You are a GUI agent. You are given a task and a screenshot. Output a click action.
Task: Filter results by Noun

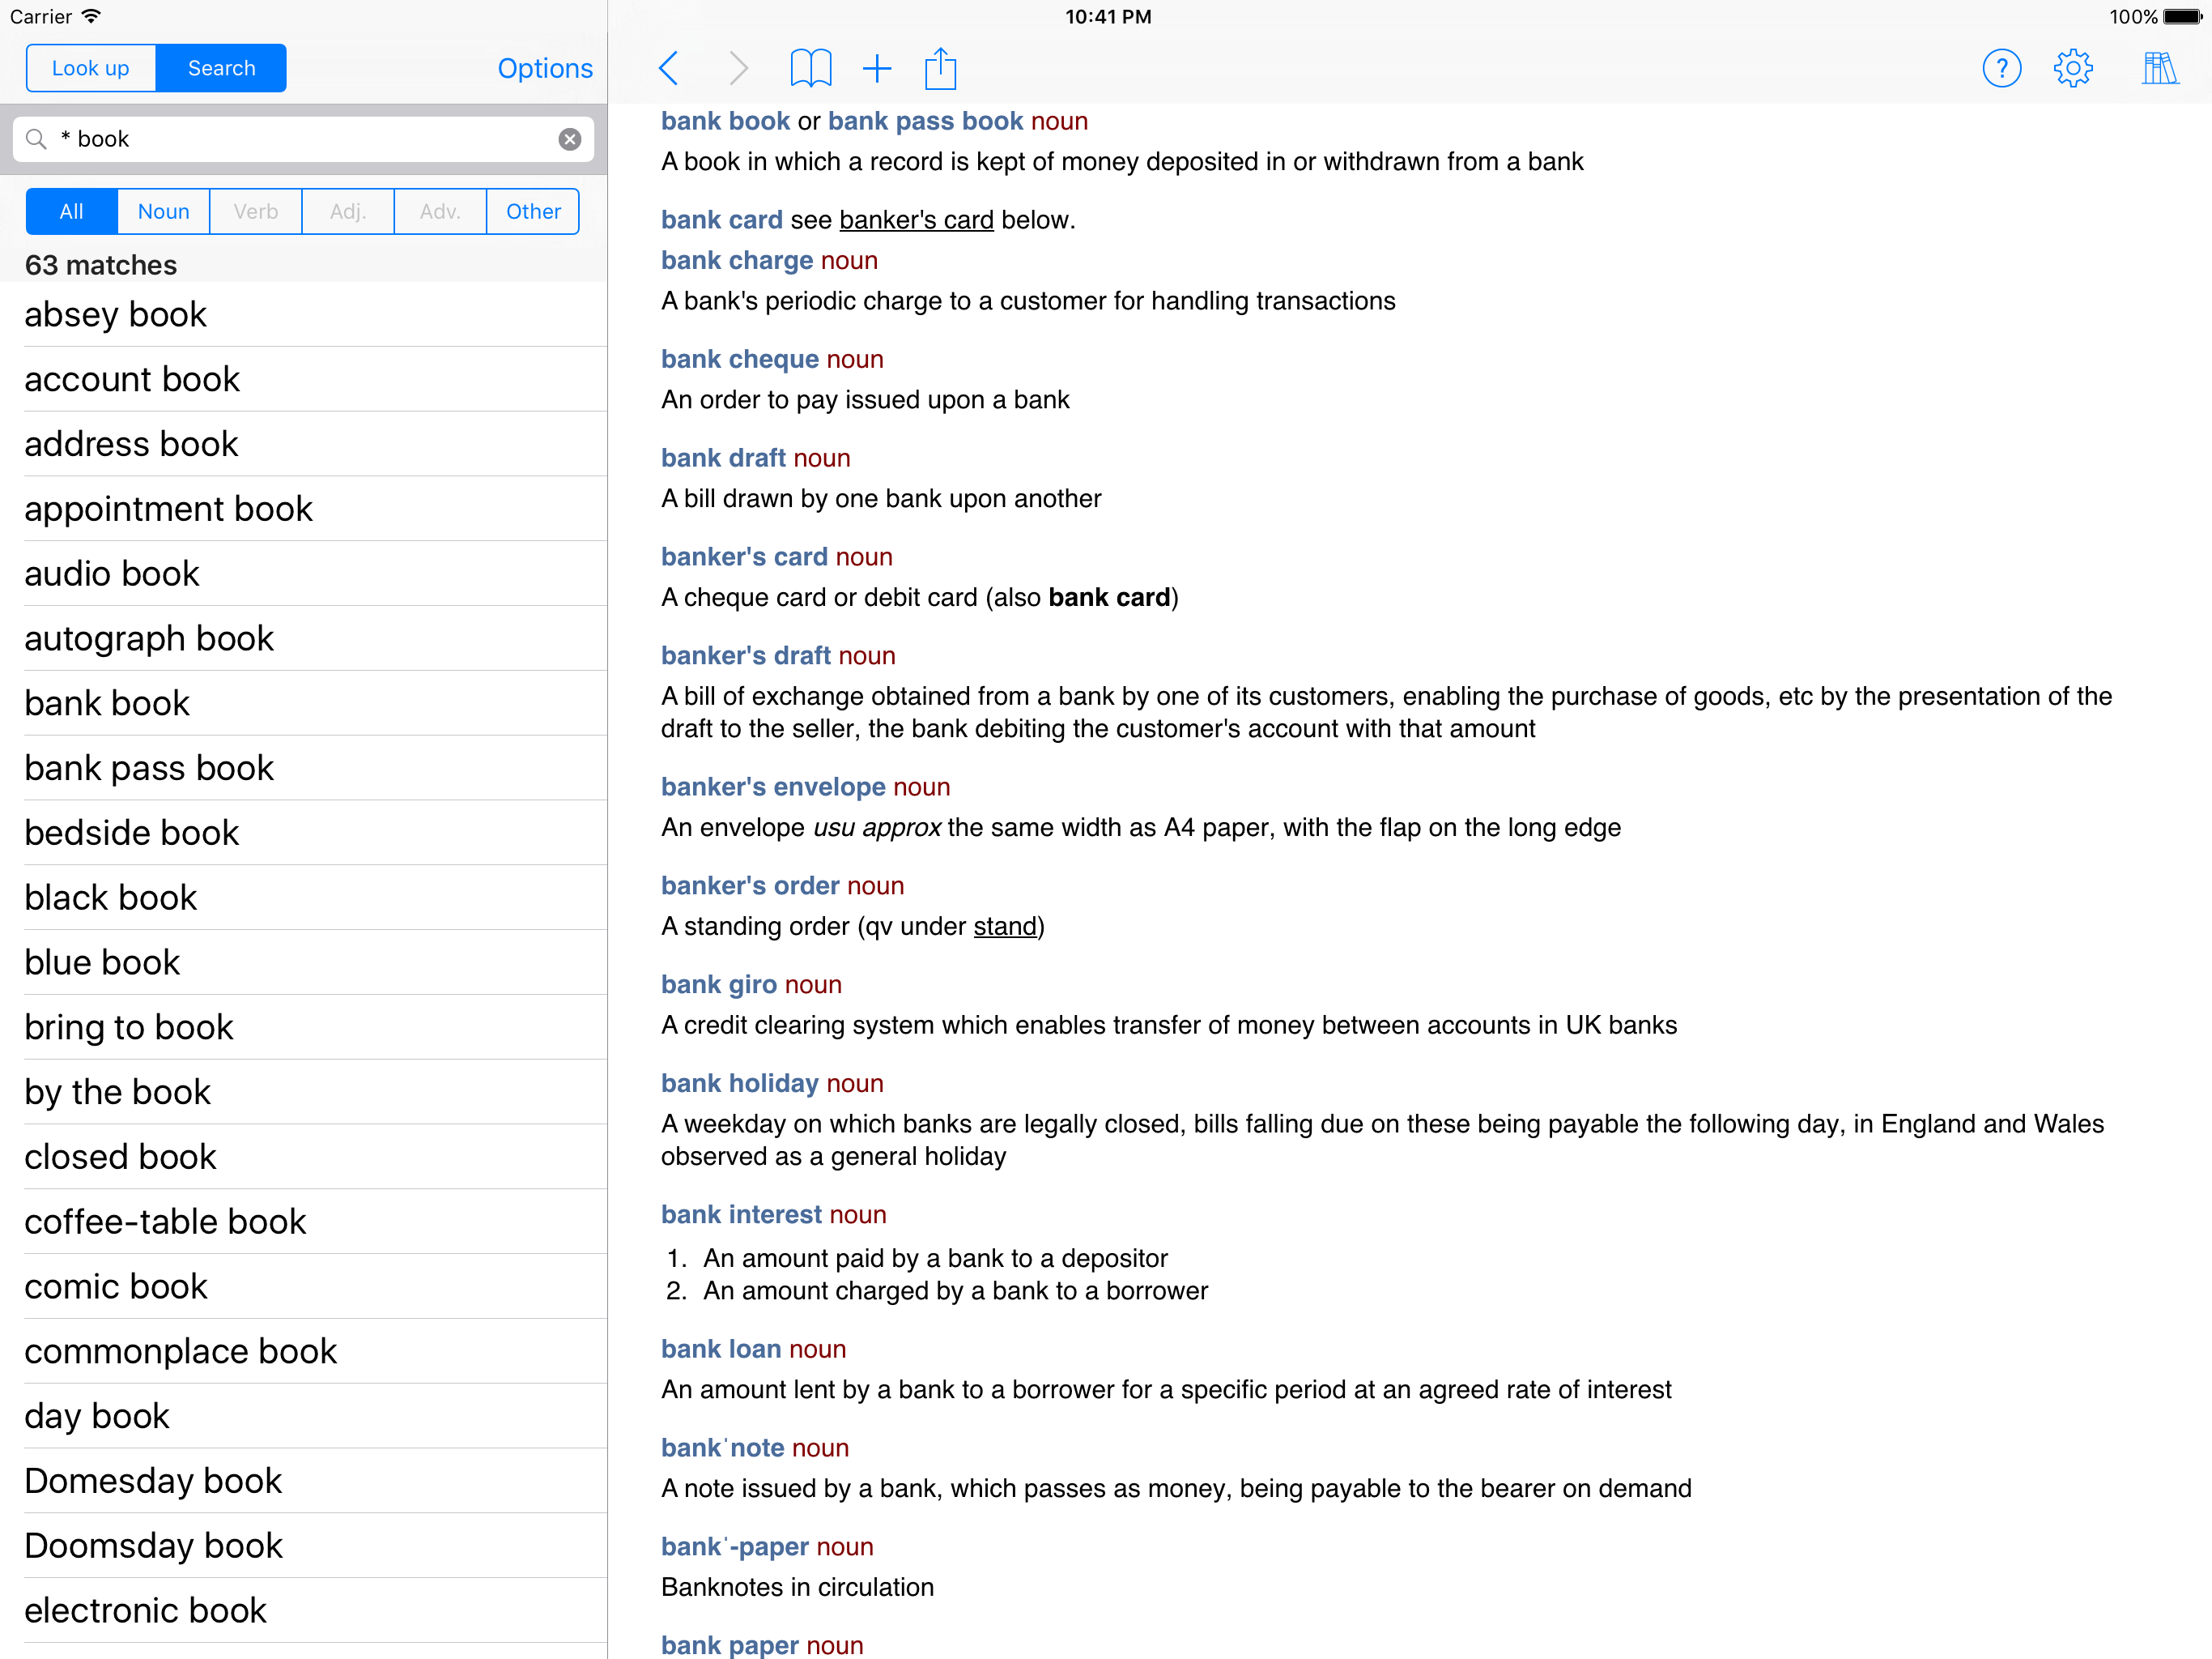pyautogui.click(x=163, y=211)
